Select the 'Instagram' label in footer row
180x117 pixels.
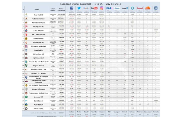pos(101,112)
